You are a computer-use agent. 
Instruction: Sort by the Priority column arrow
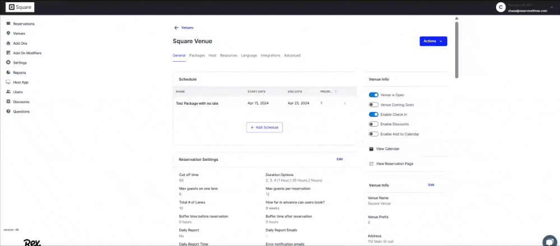[335, 92]
